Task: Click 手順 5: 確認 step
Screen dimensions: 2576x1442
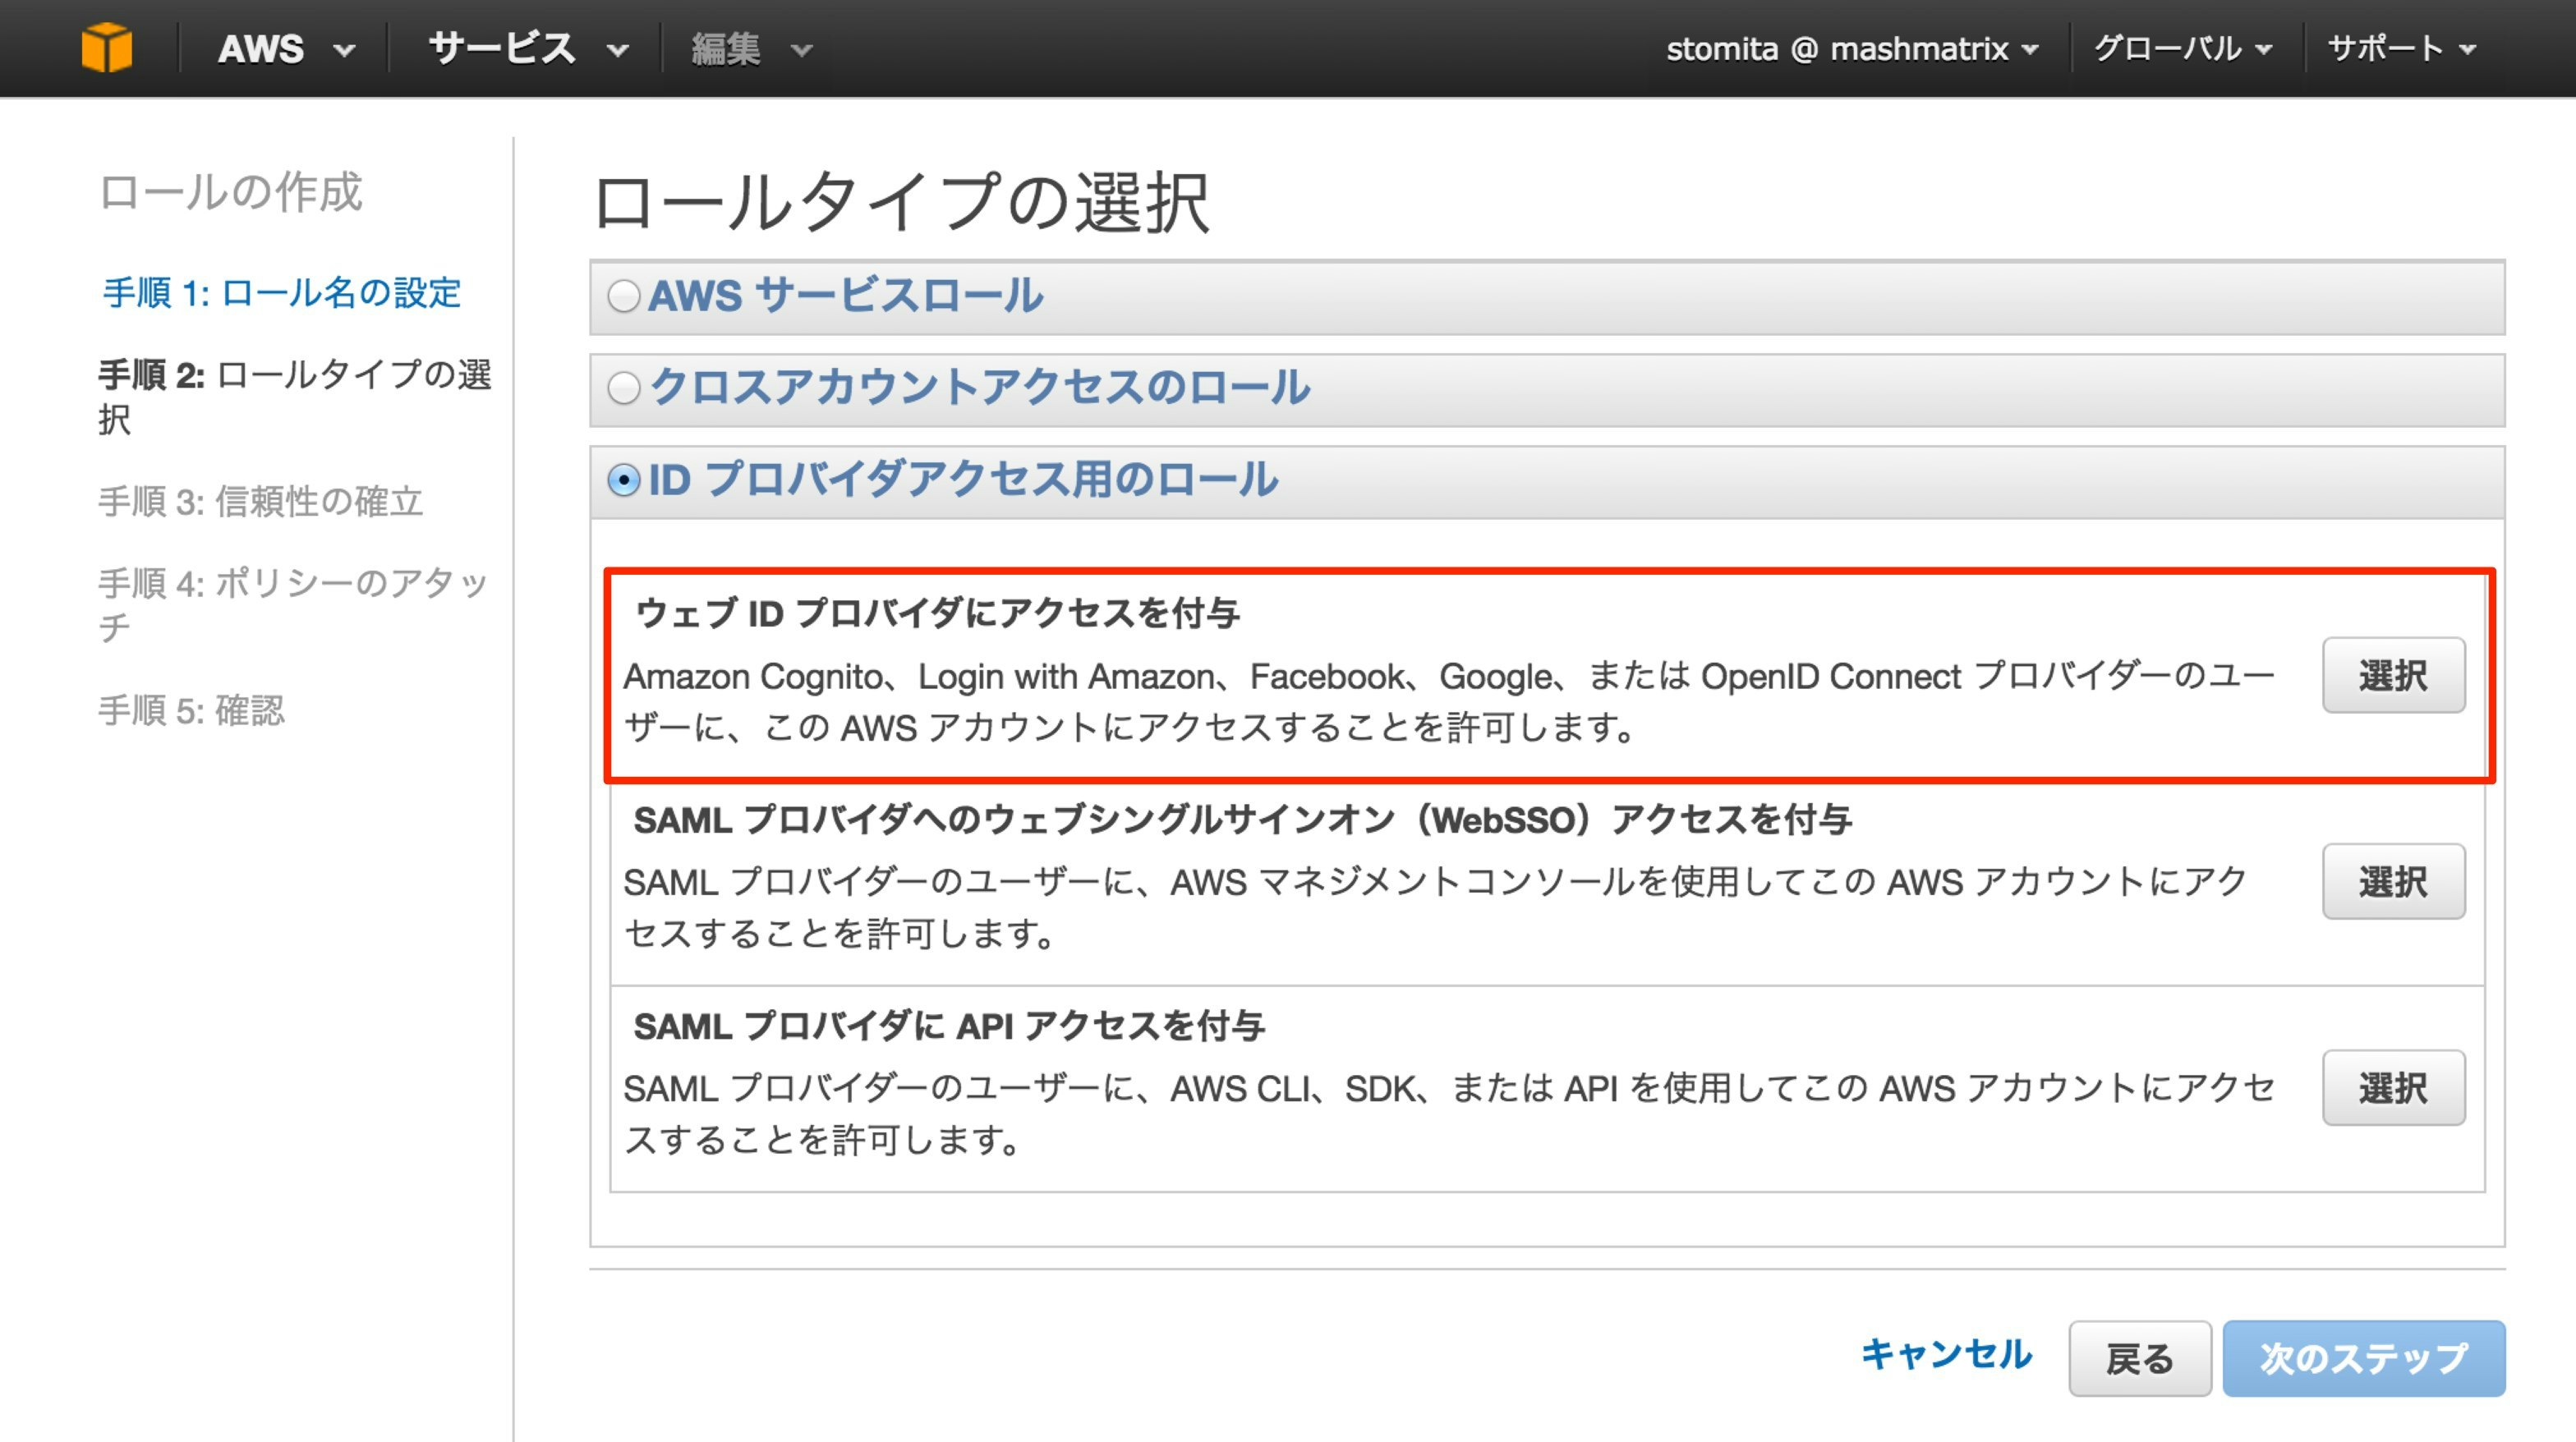Action: [x=191, y=710]
